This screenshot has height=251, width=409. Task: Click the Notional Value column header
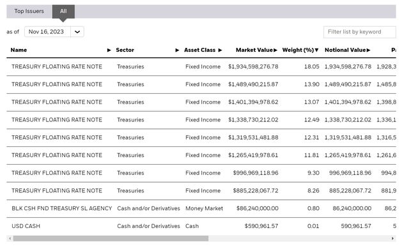coord(345,50)
